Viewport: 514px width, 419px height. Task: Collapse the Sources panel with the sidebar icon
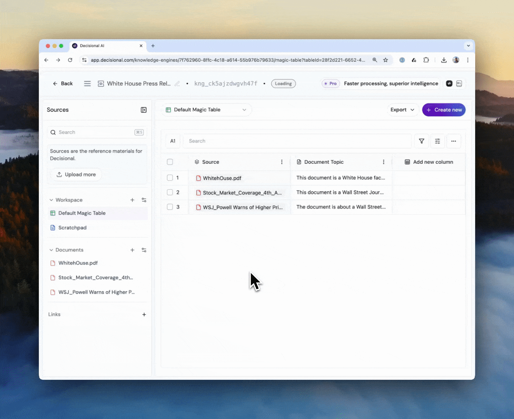pyautogui.click(x=144, y=110)
